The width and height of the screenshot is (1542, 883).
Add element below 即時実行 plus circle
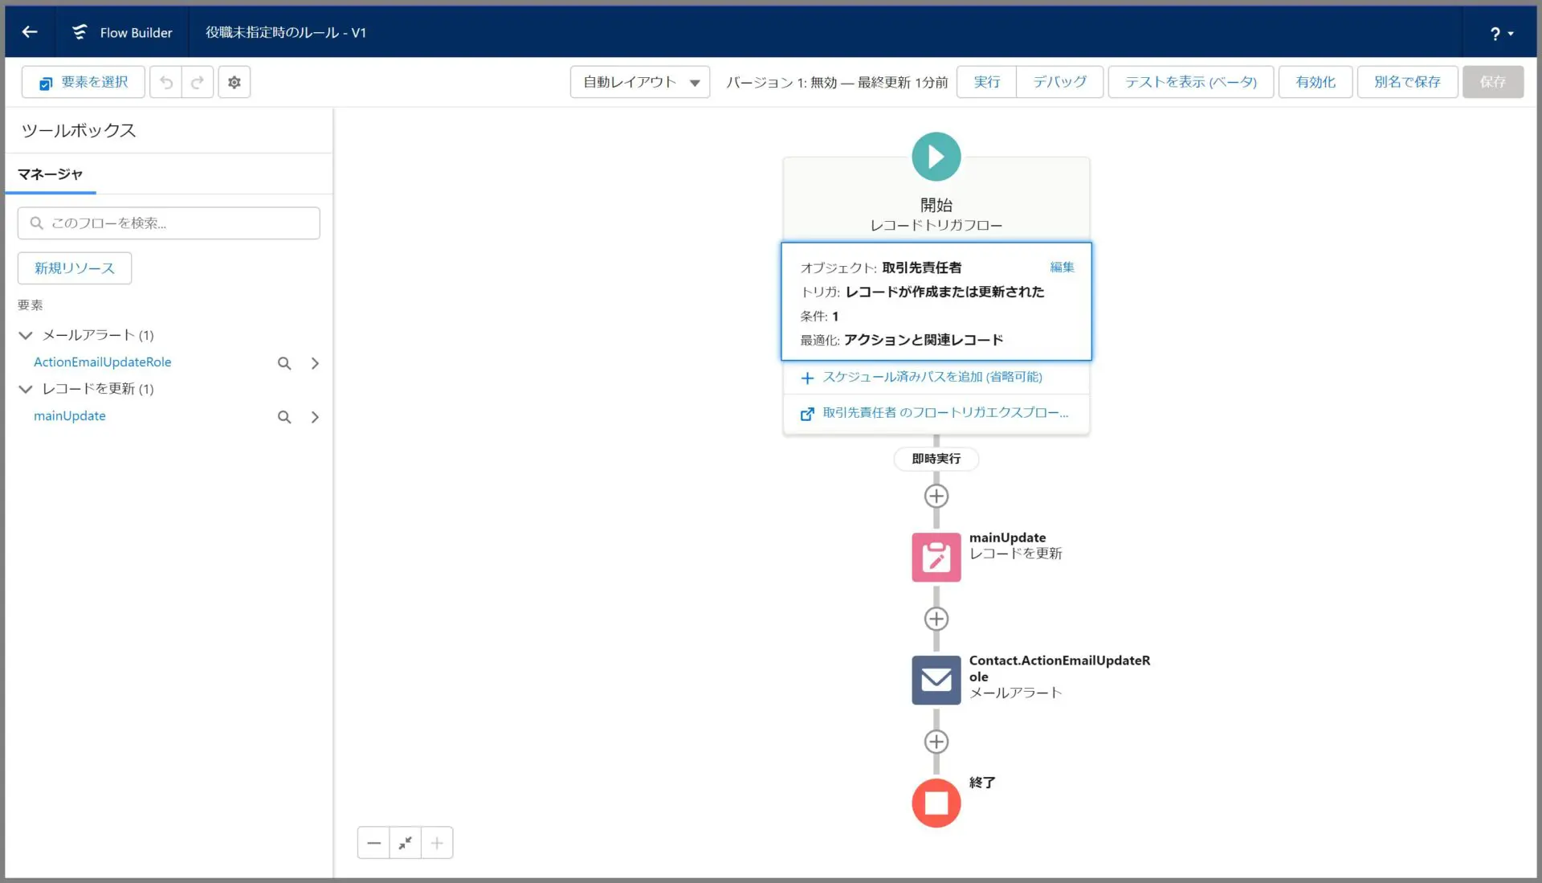pyautogui.click(x=936, y=496)
